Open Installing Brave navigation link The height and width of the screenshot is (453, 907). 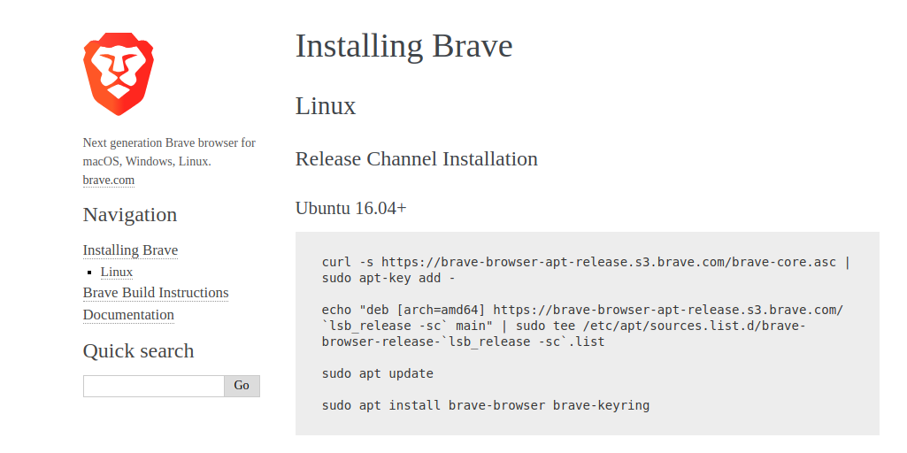[130, 250]
